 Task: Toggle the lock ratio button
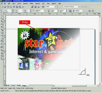coord(33,10)
